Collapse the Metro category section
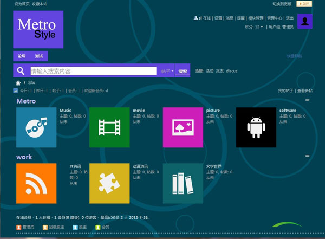The image size is (325, 239). (x=308, y=100)
